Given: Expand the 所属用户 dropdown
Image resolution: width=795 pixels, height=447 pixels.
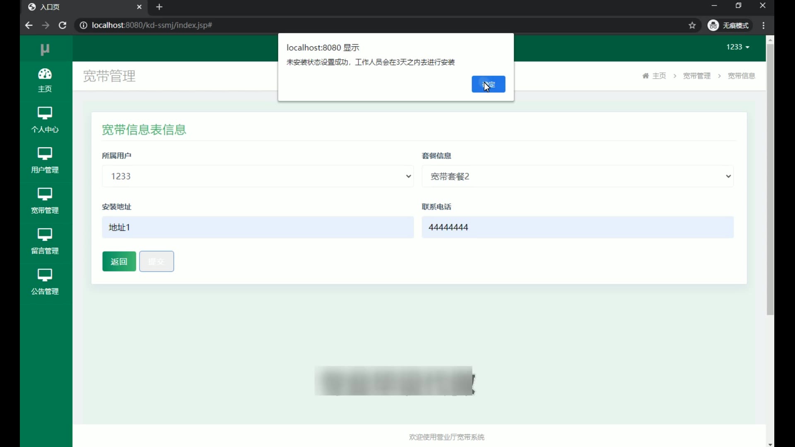Looking at the screenshot, I should pos(258,176).
